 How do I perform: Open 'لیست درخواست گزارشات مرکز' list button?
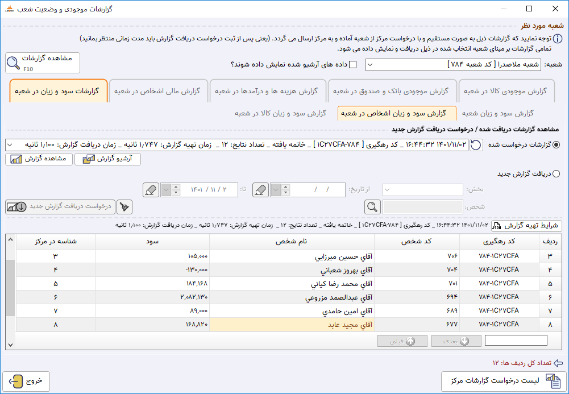tap(502, 381)
